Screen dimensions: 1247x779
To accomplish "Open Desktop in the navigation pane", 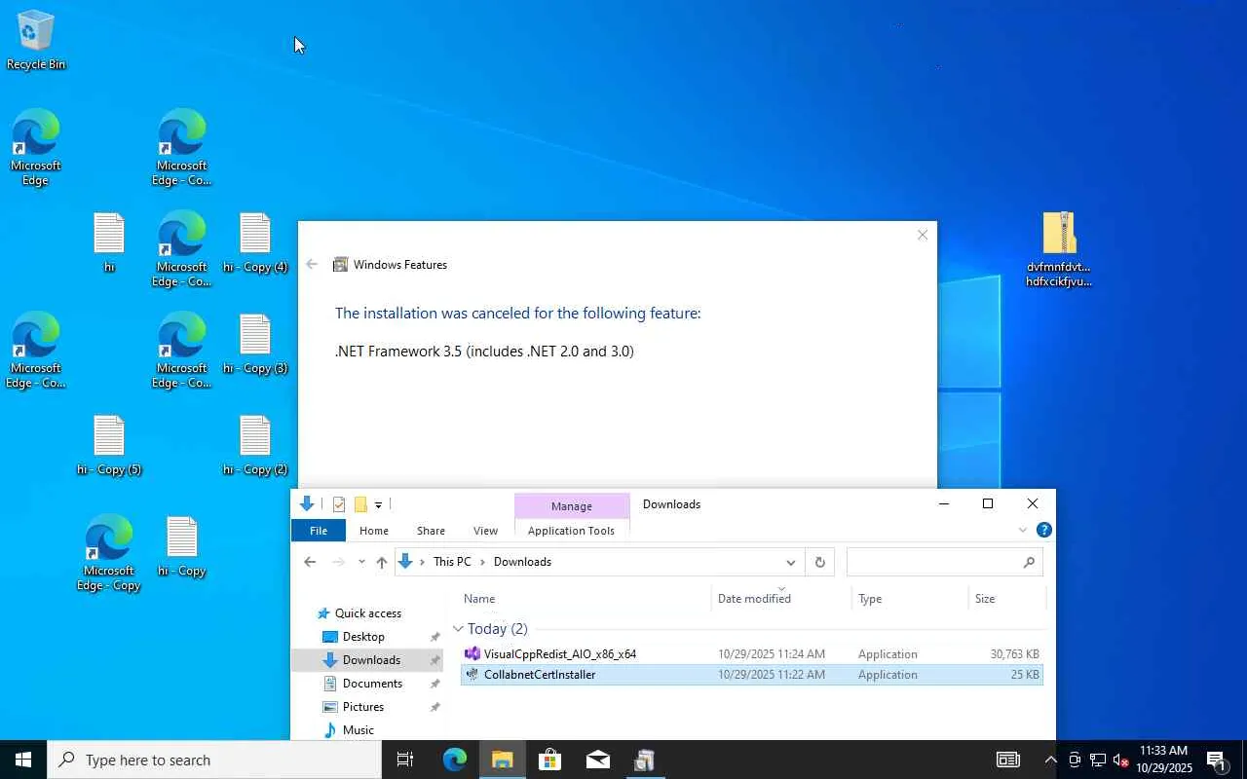I will pos(363,637).
